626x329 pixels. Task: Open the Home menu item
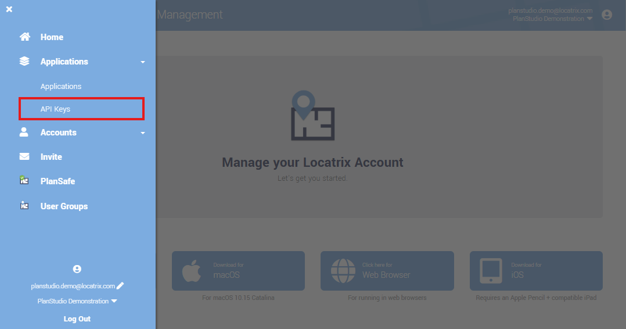(52, 37)
